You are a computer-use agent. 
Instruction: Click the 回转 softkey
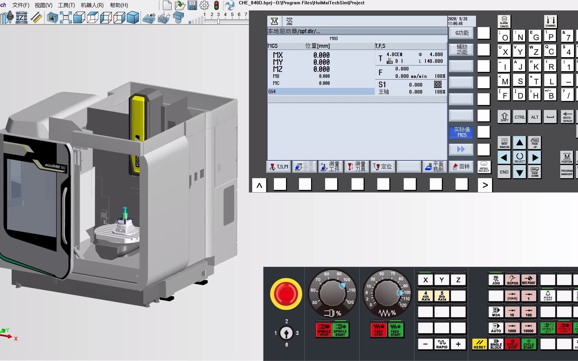tap(461, 166)
